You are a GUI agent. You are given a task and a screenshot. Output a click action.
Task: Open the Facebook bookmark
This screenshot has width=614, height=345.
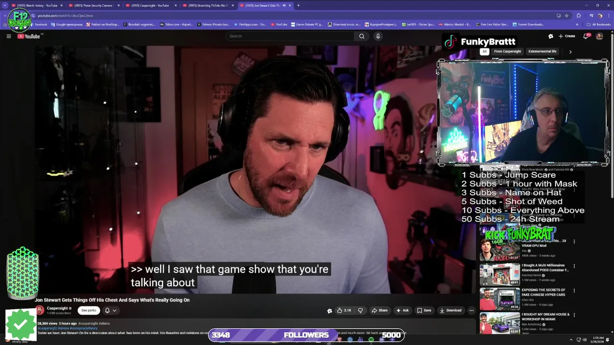click(38, 24)
